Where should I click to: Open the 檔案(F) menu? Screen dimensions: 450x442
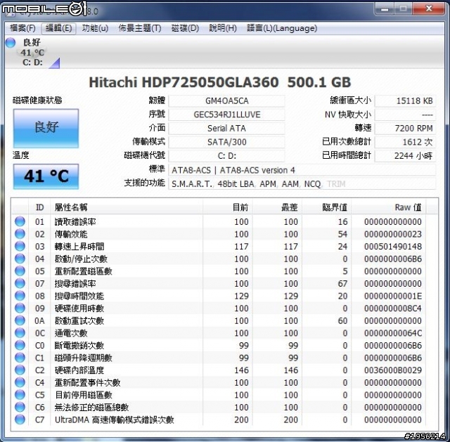22,28
